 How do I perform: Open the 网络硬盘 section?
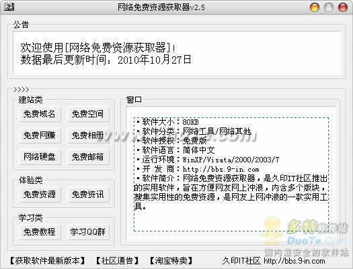(40, 156)
